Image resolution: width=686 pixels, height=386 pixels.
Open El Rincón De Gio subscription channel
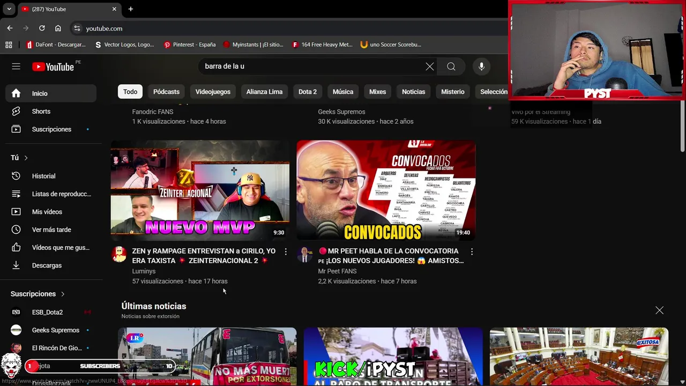click(x=51, y=348)
